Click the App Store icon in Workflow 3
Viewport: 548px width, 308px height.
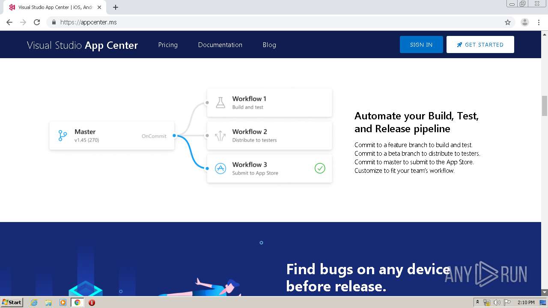point(220,169)
